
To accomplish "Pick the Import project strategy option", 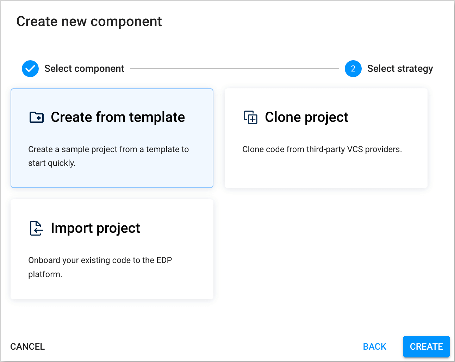I will click(x=112, y=249).
